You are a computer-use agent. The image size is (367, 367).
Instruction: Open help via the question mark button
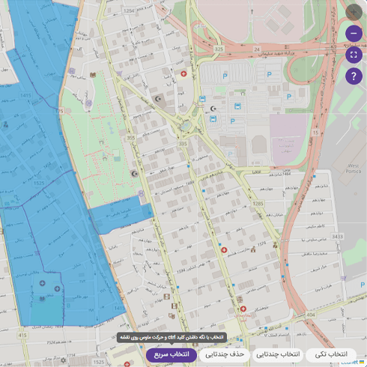click(354, 76)
